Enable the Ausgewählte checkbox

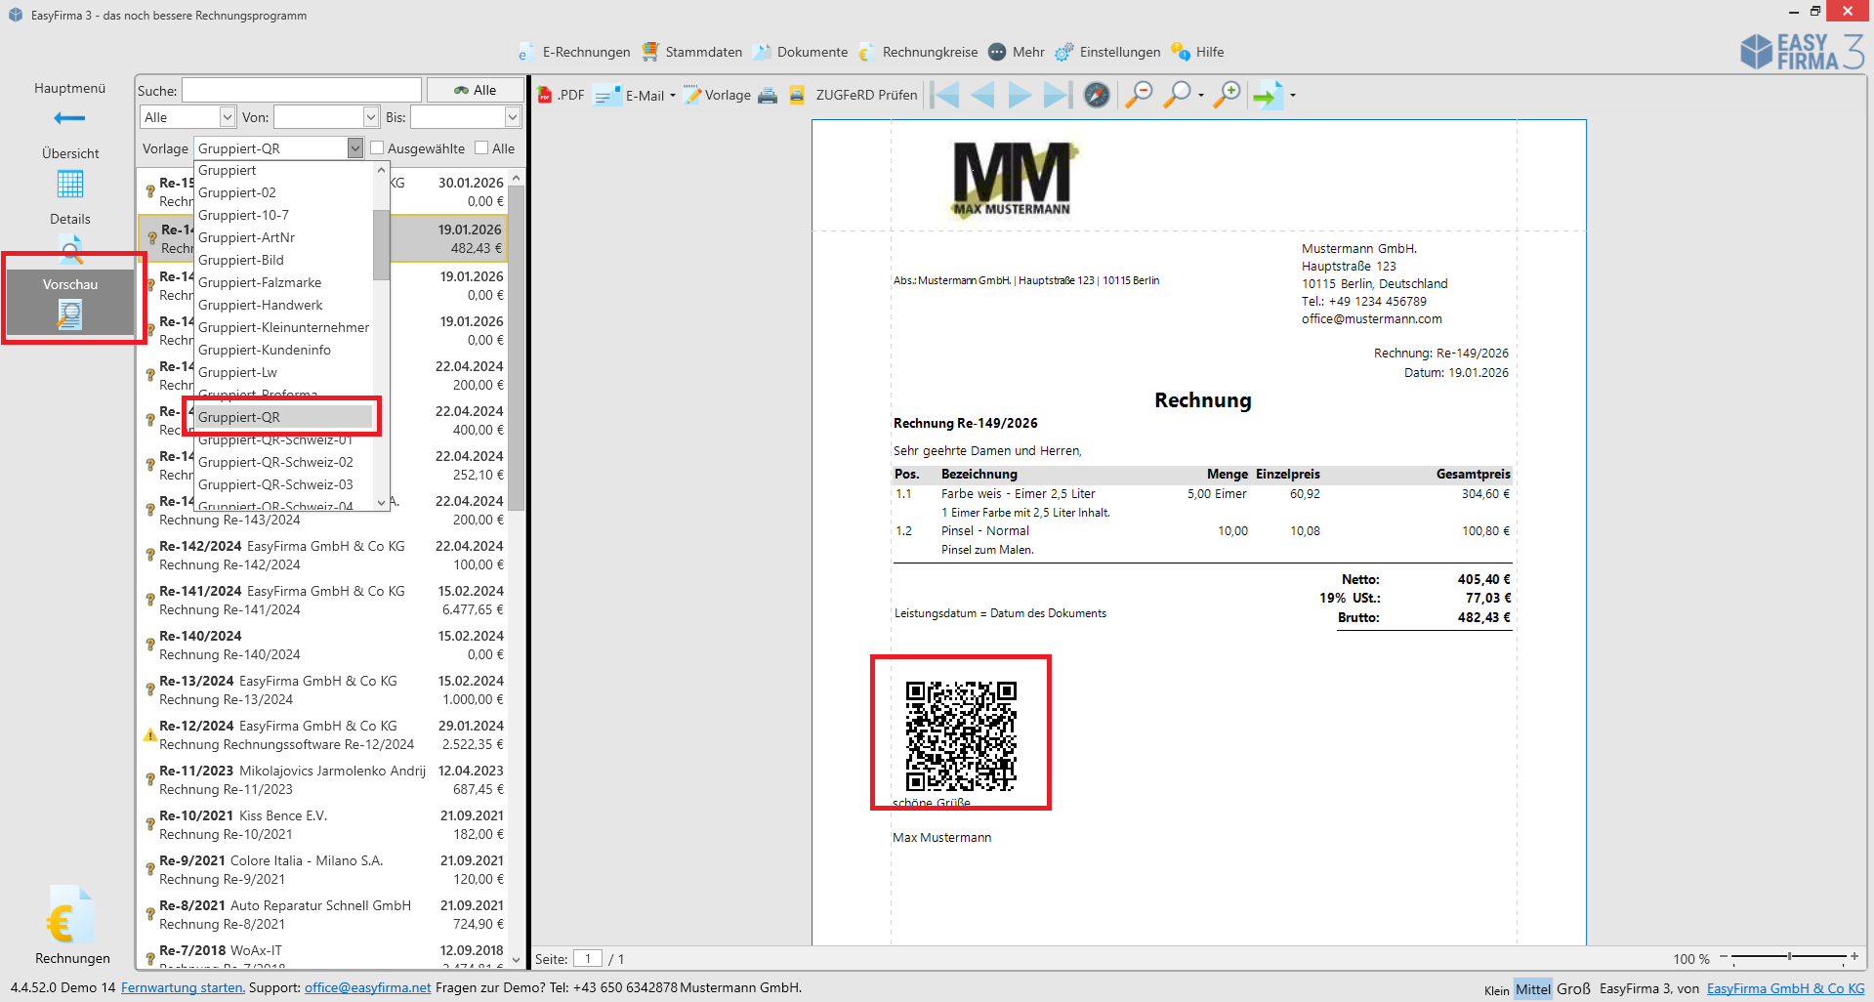click(377, 148)
